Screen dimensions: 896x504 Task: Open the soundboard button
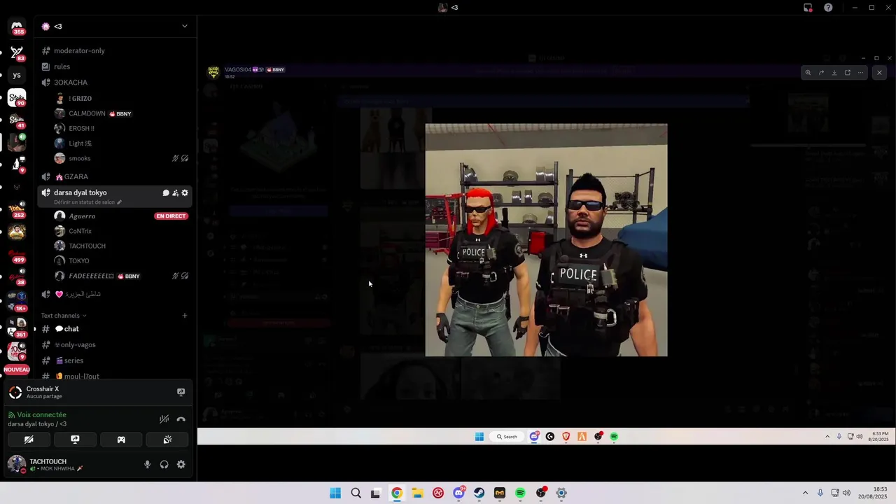pos(167,440)
